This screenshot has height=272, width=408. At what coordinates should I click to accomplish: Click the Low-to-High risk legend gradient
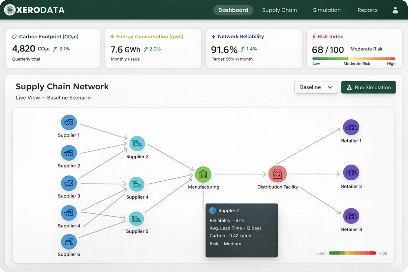pyautogui.click(x=353, y=253)
